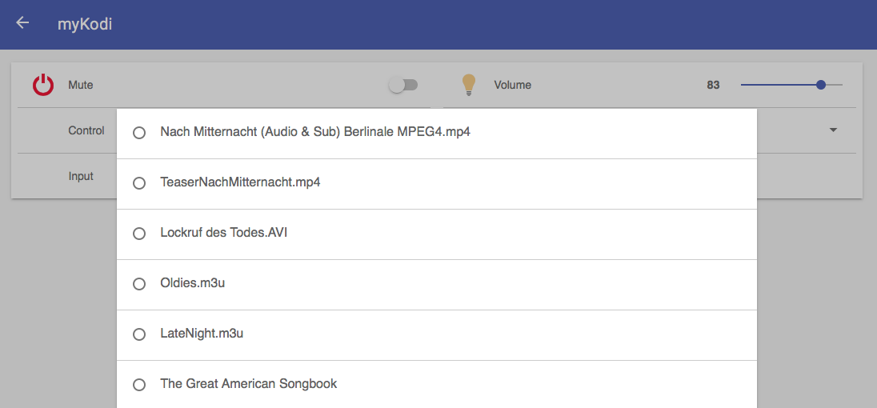The width and height of the screenshot is (877, 408).
Task: Select the TeaserNachMitternacht.mp4 radio button
Action: click(139, 183)
